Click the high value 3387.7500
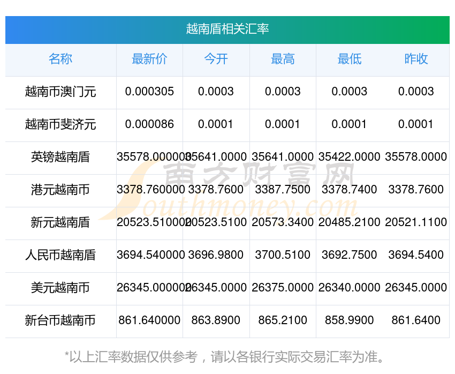 tap(283, 190)
